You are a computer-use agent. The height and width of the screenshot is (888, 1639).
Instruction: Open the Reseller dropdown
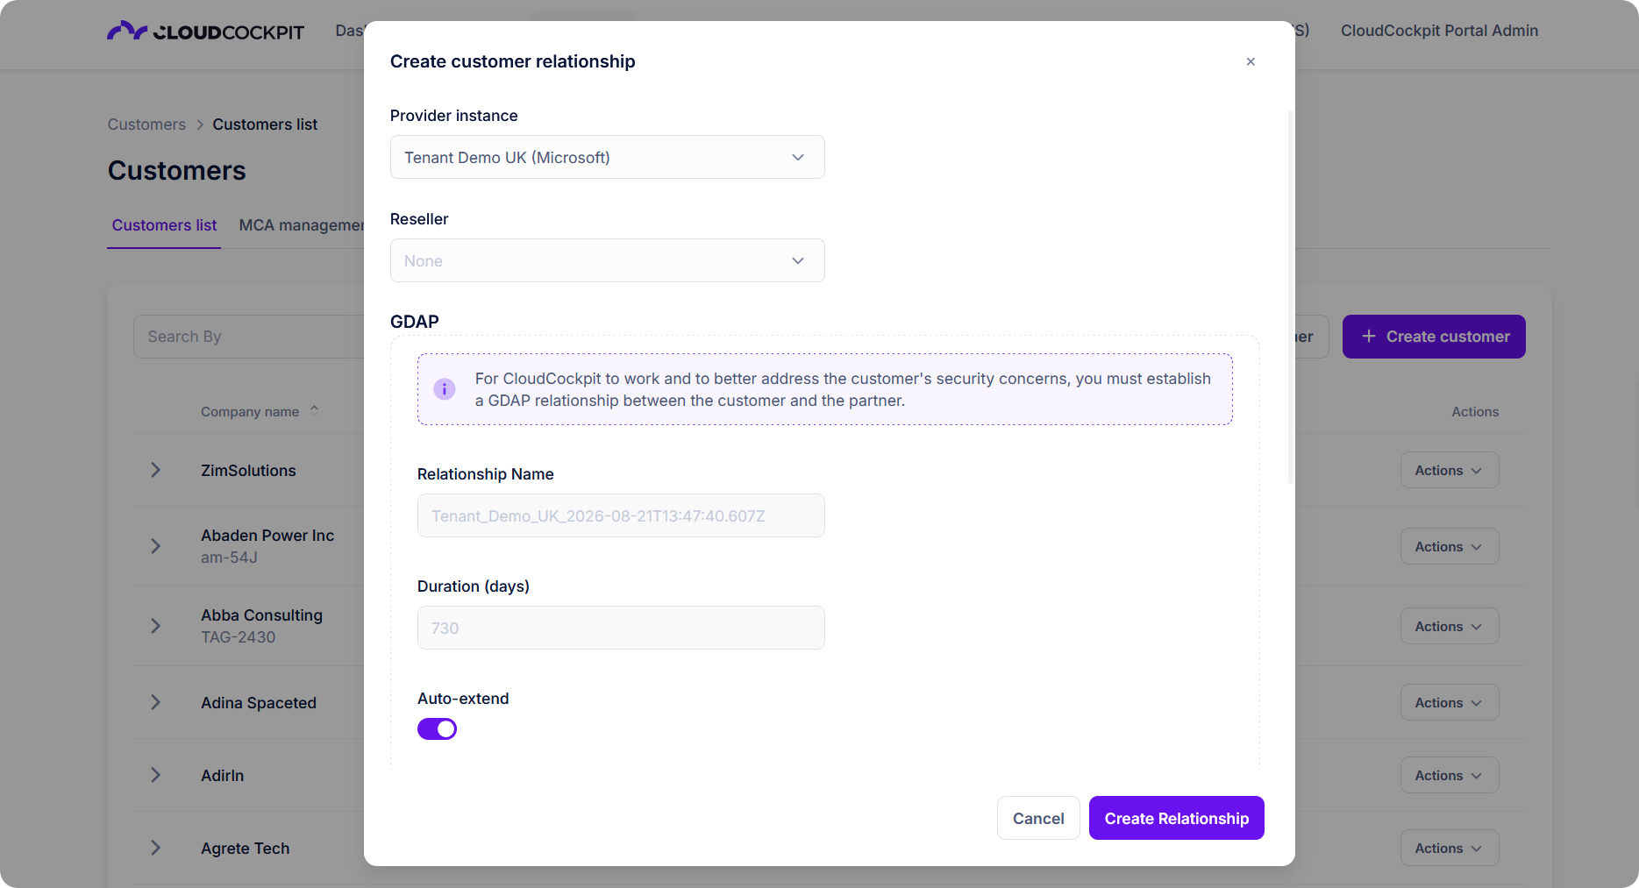pyautogui.click(x=607, y=260)
